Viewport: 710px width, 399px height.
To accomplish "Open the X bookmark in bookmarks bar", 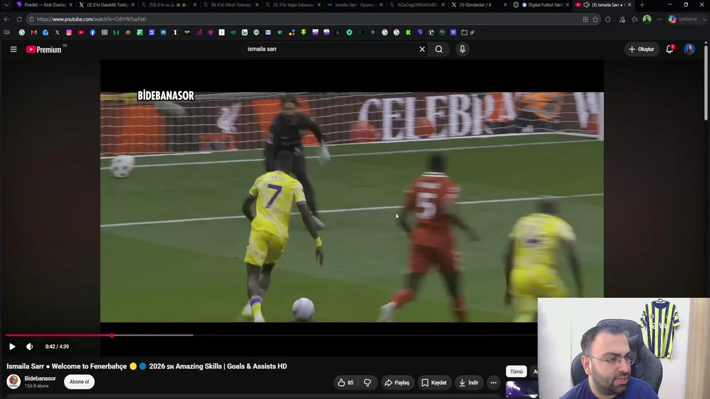I will pyautogui.click(x=57, y=32).
